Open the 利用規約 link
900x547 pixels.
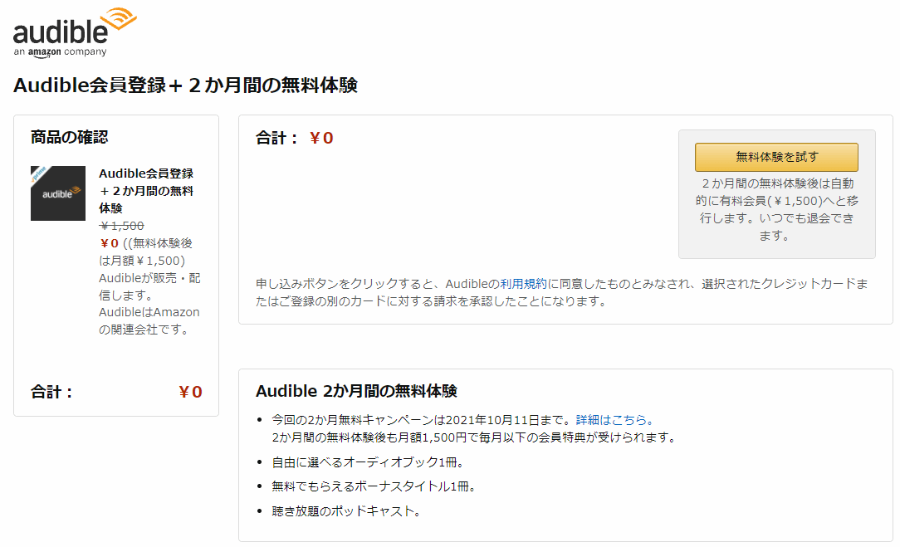tap(523, 284)
